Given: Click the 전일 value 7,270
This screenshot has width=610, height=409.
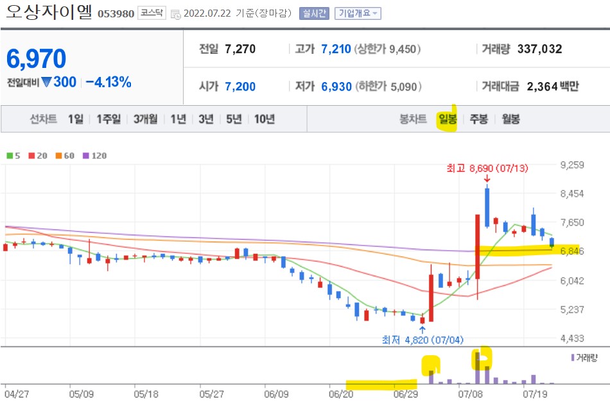Looking at the screenshot, I should (240, 49).
